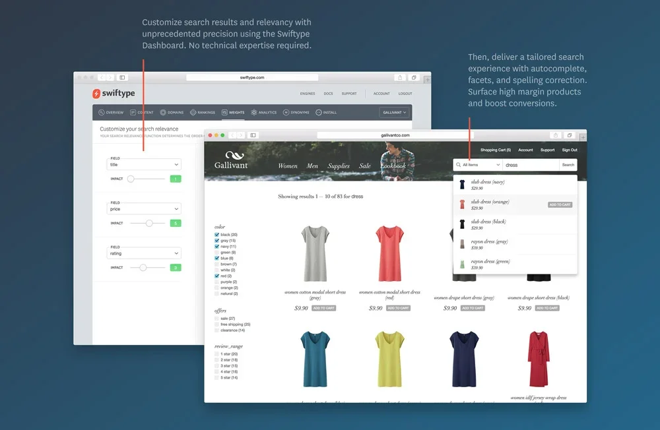Uncheck the black (20) color filter
Image resolution: width=660 pixels, height=430 pixels.
(216, 235)
